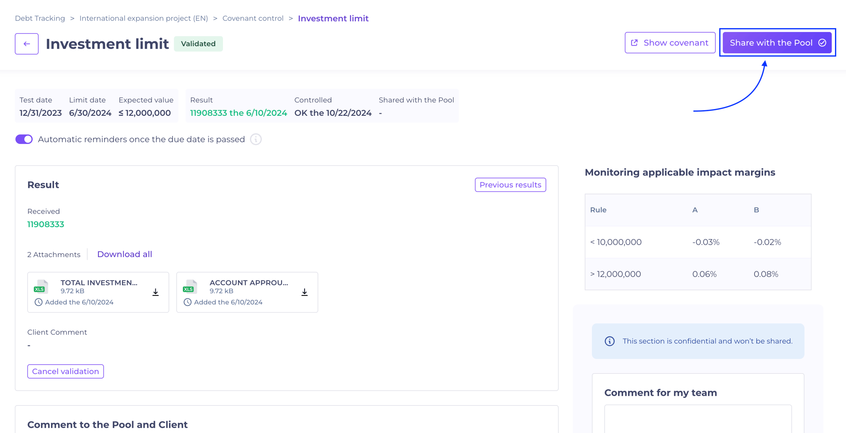Click the Show covenant button

point(670,42)
